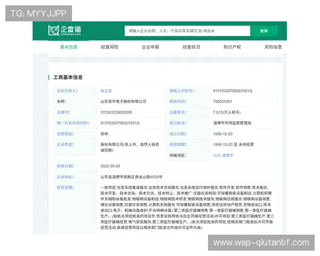Click operating status value 存续
Screen dimensions: 320x256
[104, 134]
